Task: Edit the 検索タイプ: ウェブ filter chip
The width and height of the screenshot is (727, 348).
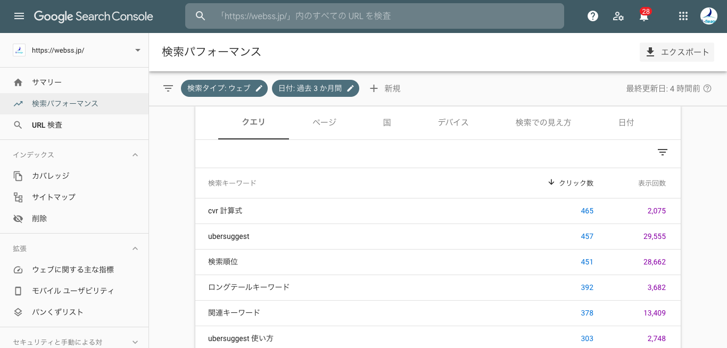Action: coord(225,88)
